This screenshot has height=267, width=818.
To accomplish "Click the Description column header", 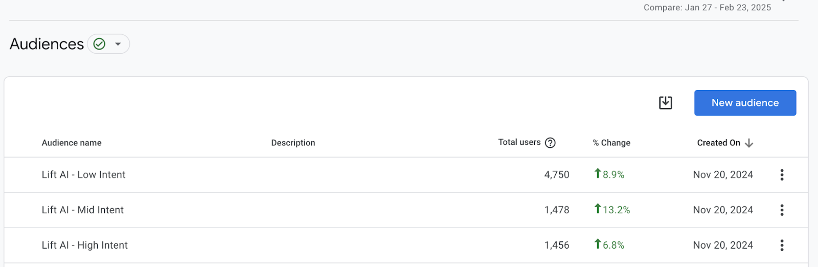I will point(293,143).
